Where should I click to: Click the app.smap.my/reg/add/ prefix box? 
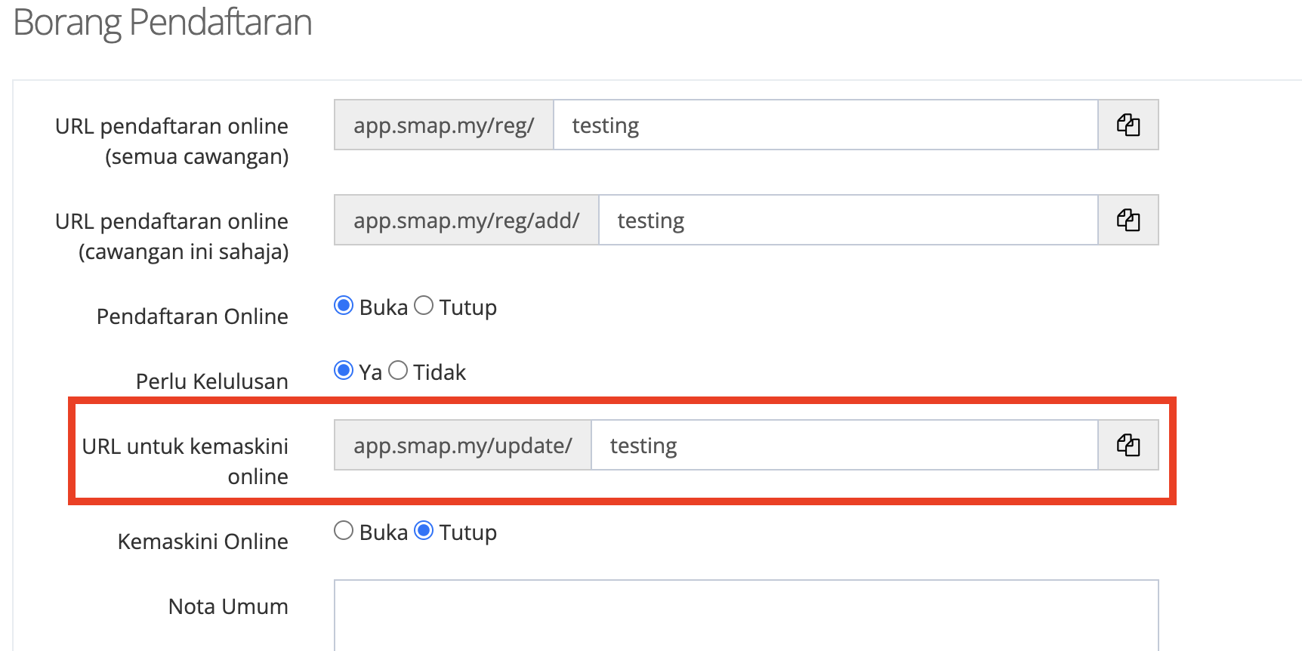(x=467, y=220)
